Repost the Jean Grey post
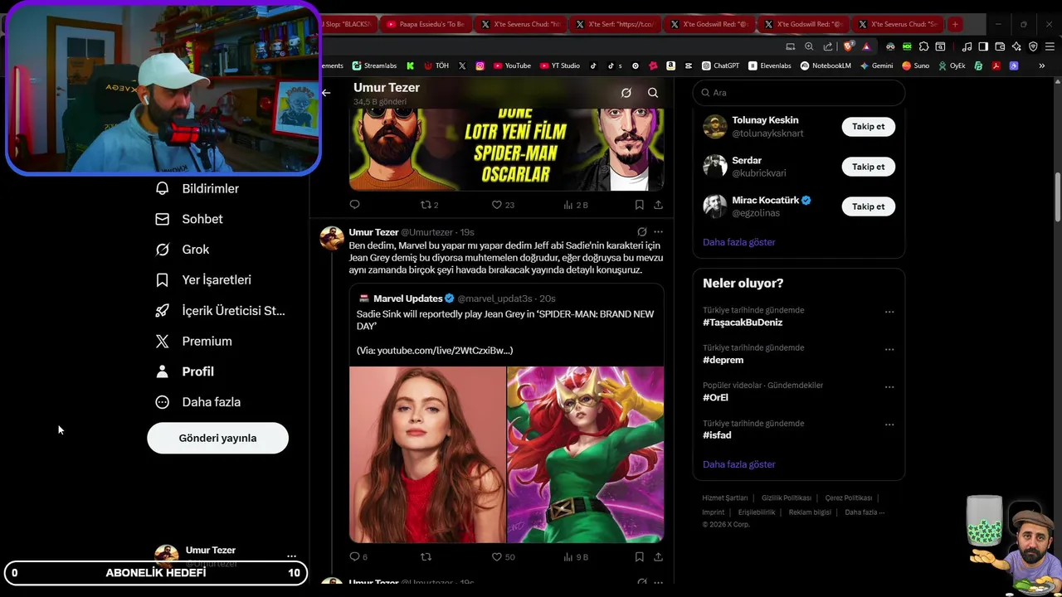1062x597 pixels. click(426, 557)
